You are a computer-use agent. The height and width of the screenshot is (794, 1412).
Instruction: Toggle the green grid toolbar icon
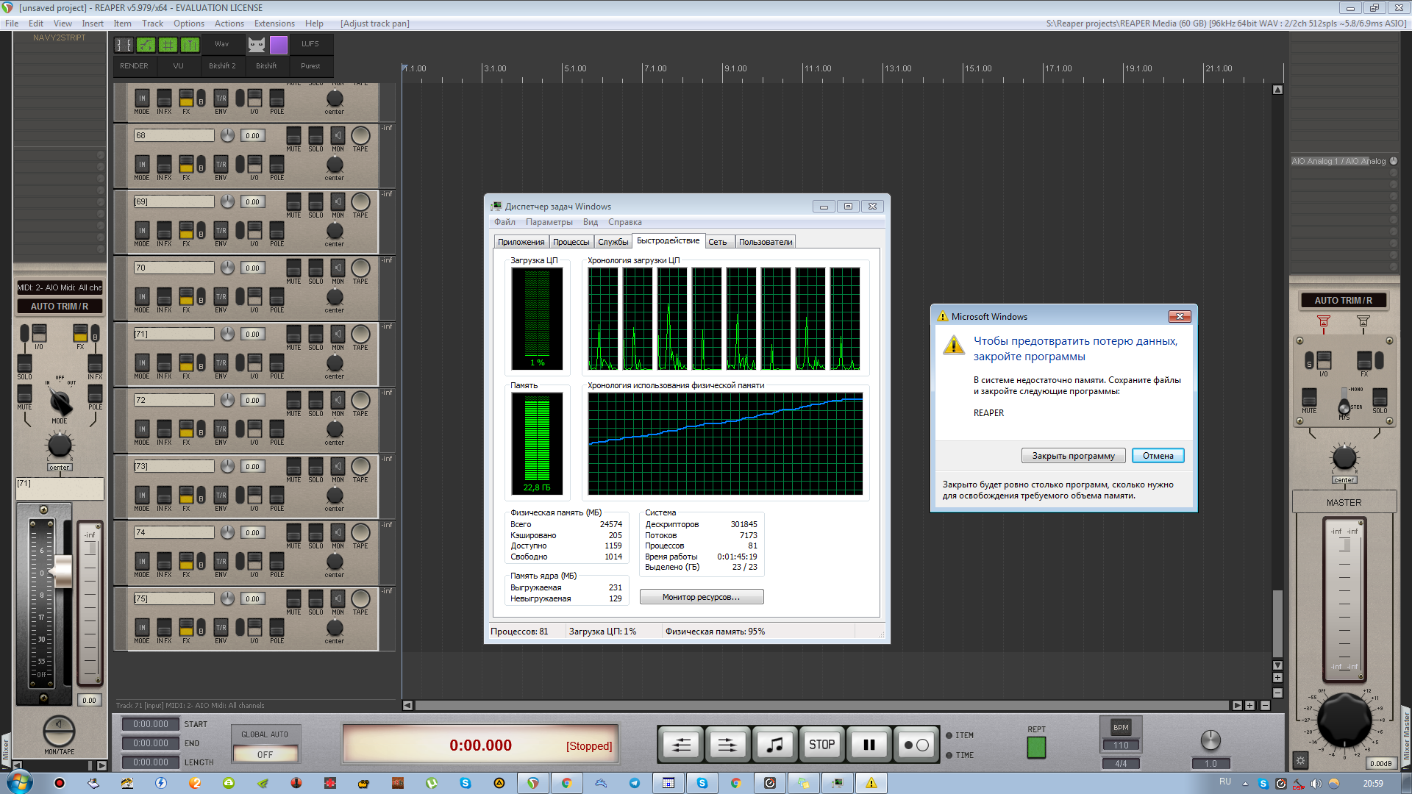click(168, 45)
